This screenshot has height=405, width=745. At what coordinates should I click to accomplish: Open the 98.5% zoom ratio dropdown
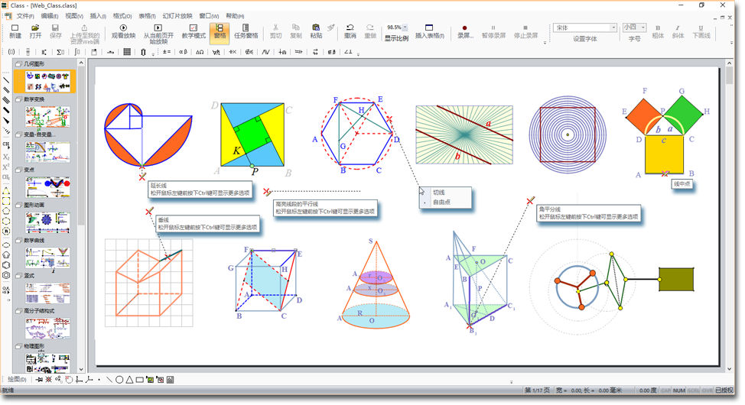tap(405, 28)
